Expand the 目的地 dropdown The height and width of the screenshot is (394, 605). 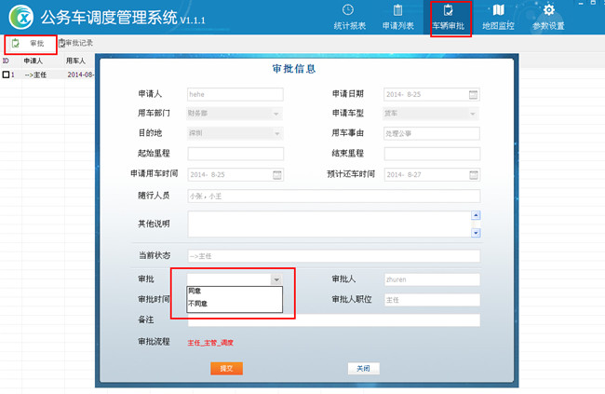click(276, 133)
